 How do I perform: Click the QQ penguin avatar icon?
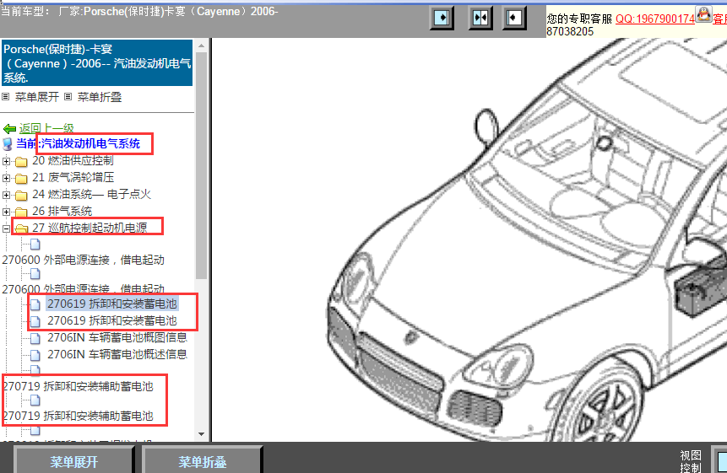coord(703,13)
